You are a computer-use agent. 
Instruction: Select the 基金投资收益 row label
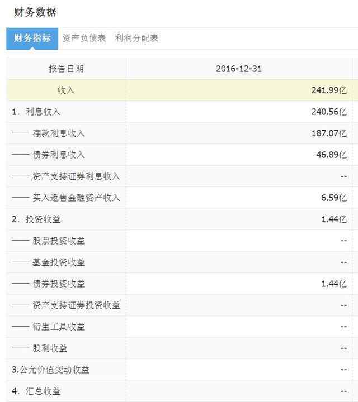pyautogui.click(x=59, y=262)
